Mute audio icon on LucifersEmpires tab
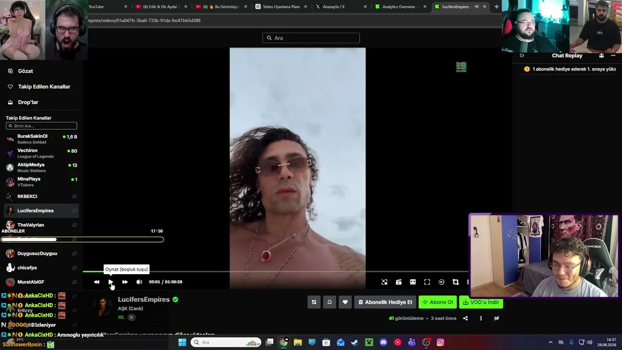Image resolution: width=622 pixels, height=350 pixels. coord(476,7)
